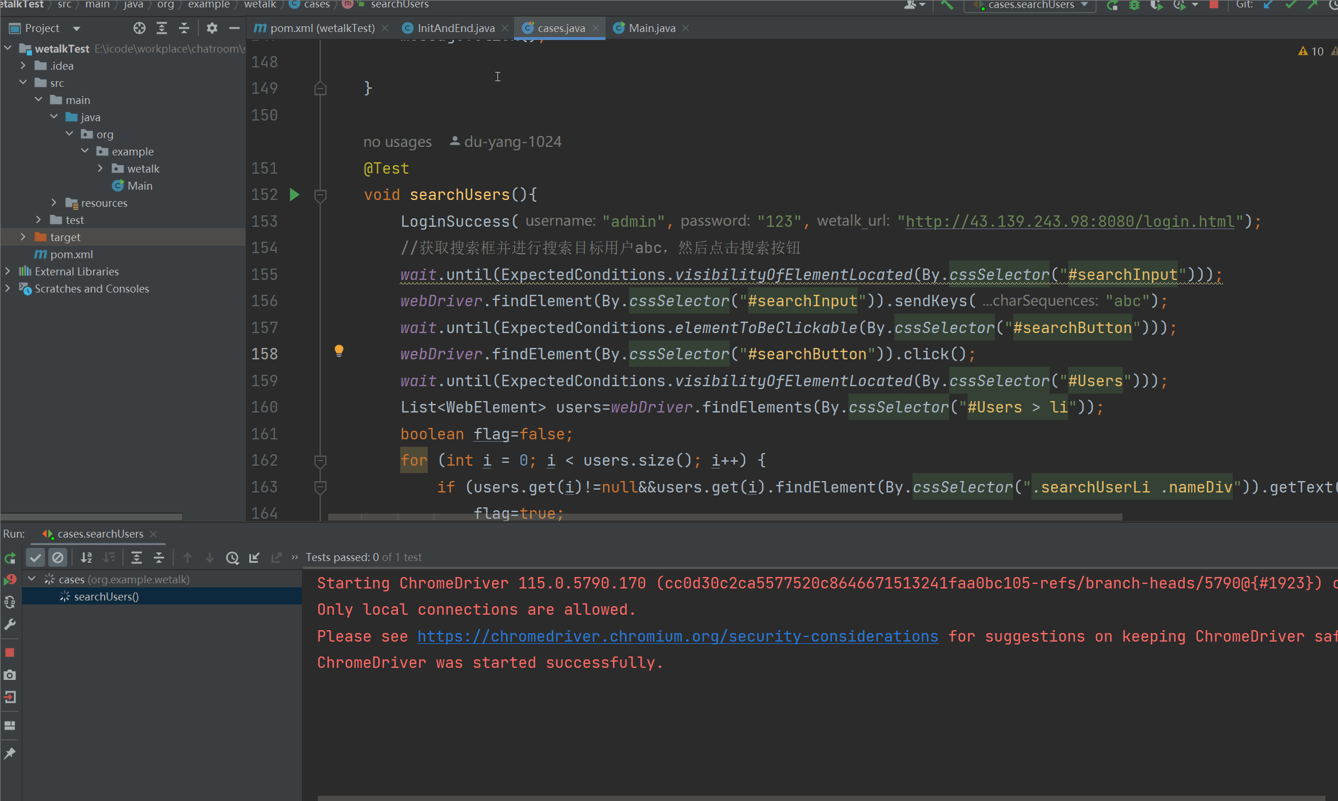
Task: Click the Sort Alphabetically icon in test results
Action: point(86,558)
